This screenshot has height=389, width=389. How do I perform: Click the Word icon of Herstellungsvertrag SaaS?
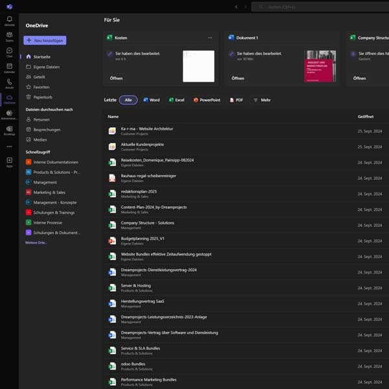(112, 303)
